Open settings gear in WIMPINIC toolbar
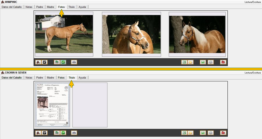The width and height of the screenshot is (262, 139). 211,62
